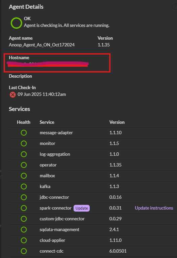The height and width of the screenshot is (258, 177).
Task: Click the kafka service name
Action: click(x=45, y=187)
